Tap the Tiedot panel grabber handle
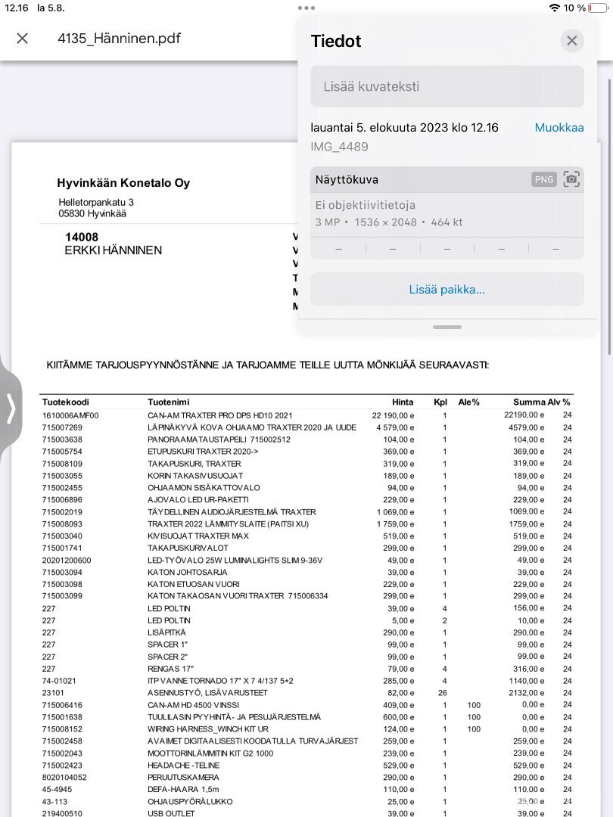 tap(447, 327)
